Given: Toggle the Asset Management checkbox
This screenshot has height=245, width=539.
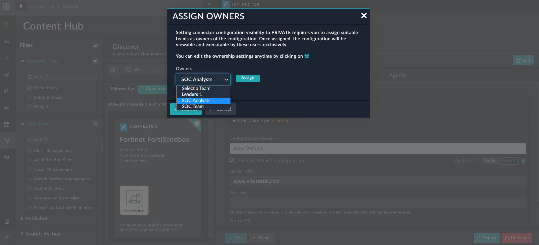Looking at the screenshot, I should 29,169.
